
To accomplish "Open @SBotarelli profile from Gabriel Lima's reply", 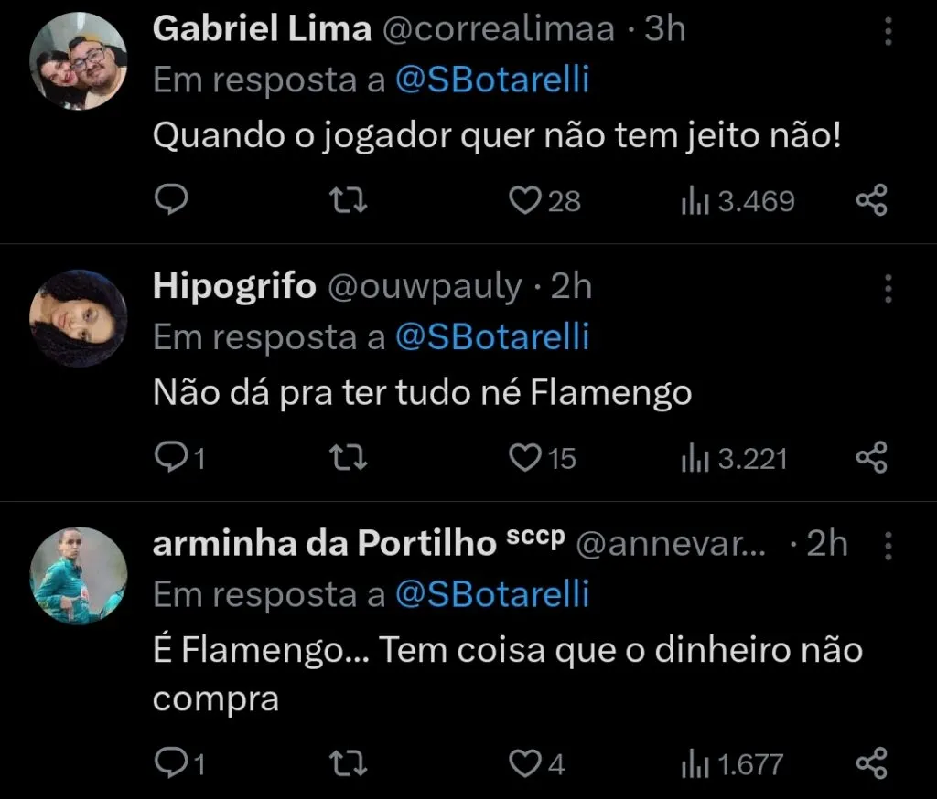I will point(493,80).
